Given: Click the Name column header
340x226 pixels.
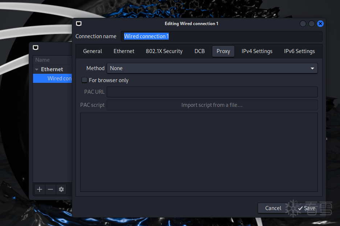Looking at the screenshot, I should [42, 60].
